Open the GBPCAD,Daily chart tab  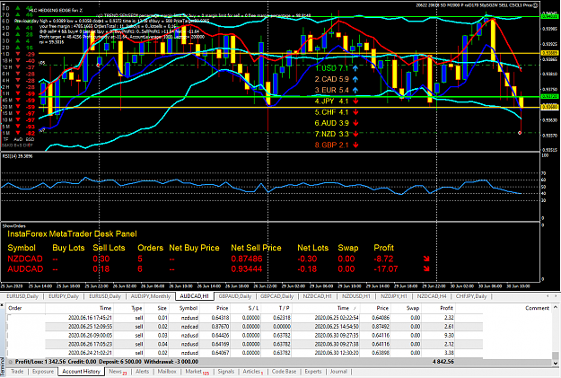coord(276,296)
